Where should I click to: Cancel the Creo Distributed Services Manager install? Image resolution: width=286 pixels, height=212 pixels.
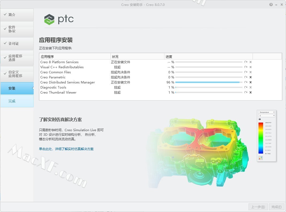click(x=251, y=82)
